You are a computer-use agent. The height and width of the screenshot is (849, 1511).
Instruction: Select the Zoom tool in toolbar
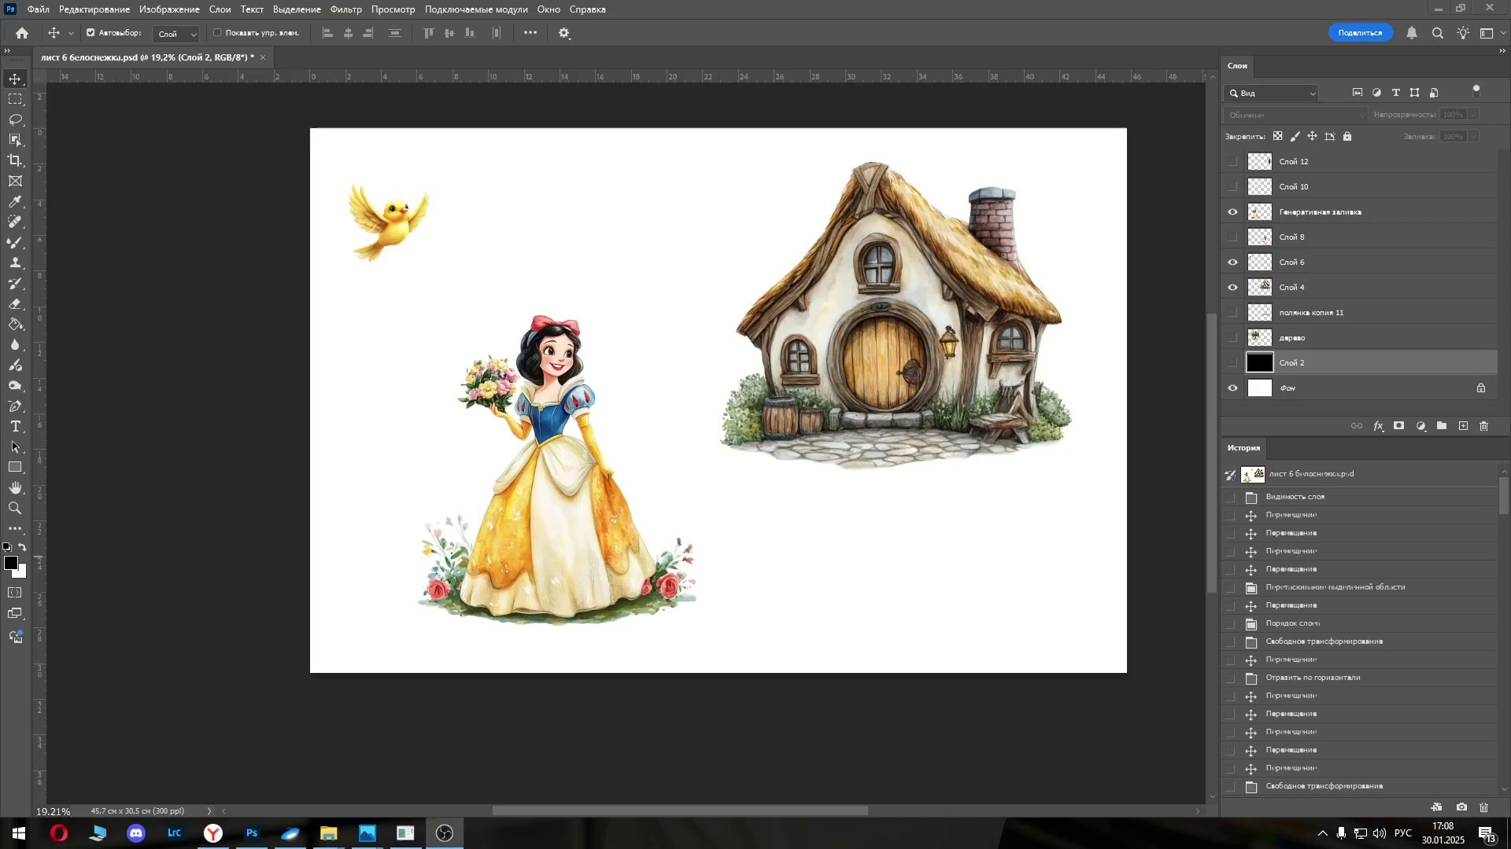click(15, 509)
